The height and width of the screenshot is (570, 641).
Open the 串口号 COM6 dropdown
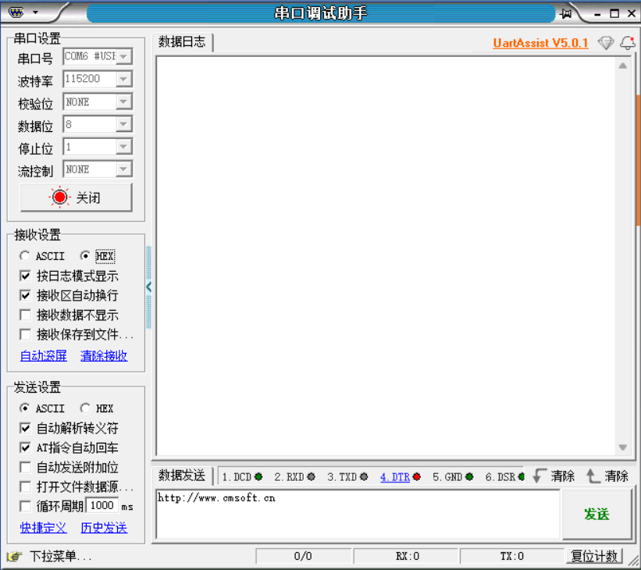pos(123,56)
